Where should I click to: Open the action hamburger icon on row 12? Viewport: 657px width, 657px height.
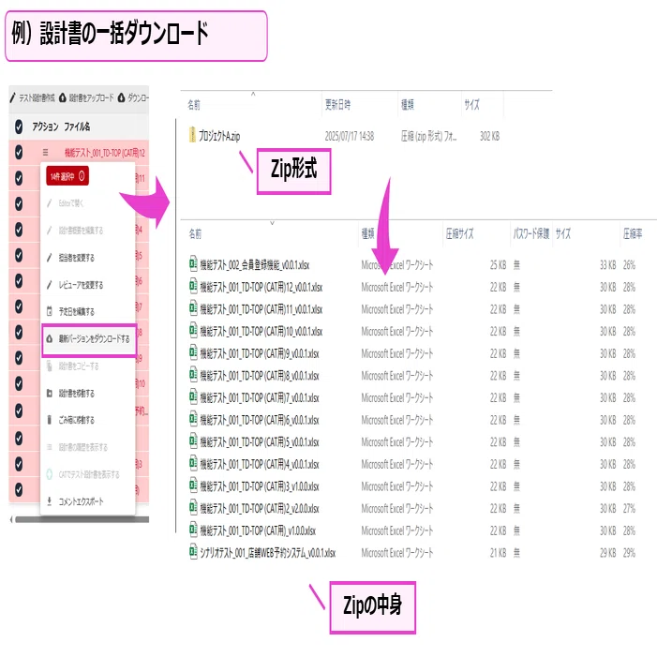point(45,152)
